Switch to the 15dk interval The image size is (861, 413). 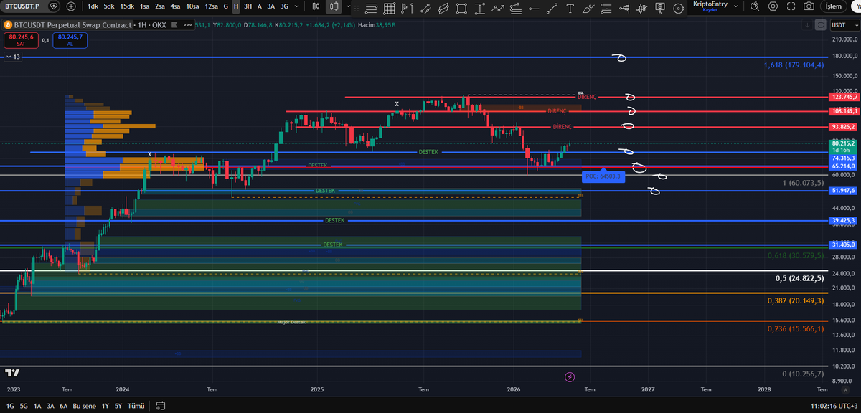tap(127, 6)
